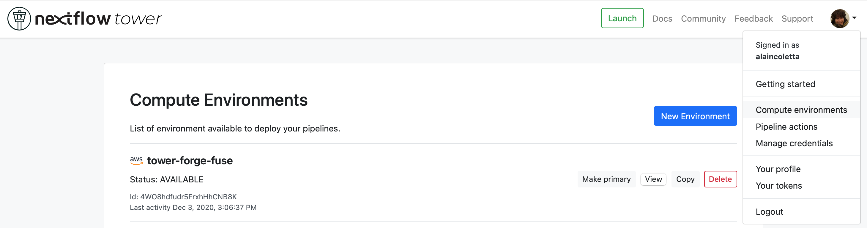Make tower-forge-fuse the primary environment
This screenshot has height=228, width=867.
(x=606, y=179)
